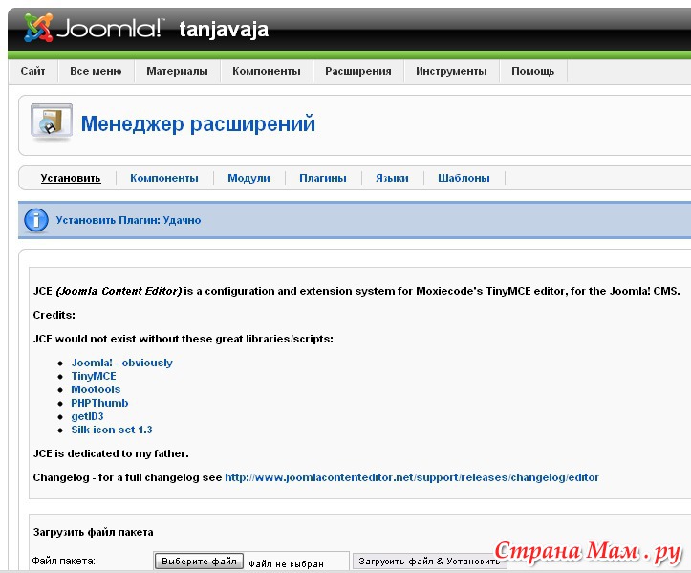Click Загрузить файл & Установить button
Viewport: 691px width, 573px height.
(x=429, y=562)
